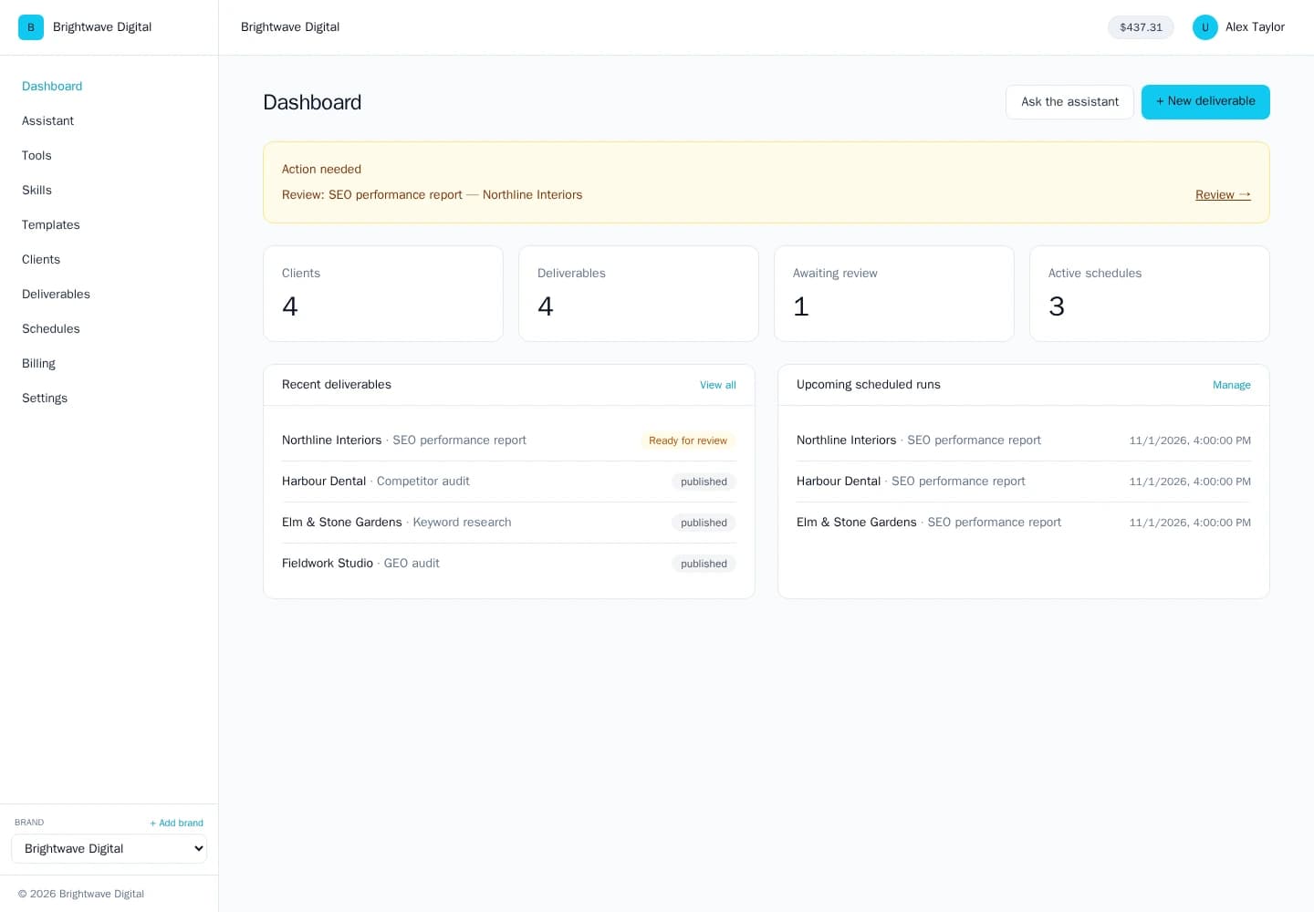
Task: Click the $437.31 balance badge
Action: coord(1141,27)
